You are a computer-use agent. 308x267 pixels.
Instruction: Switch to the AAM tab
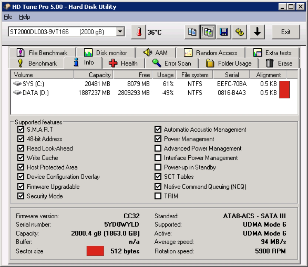(x=156, y=53)
